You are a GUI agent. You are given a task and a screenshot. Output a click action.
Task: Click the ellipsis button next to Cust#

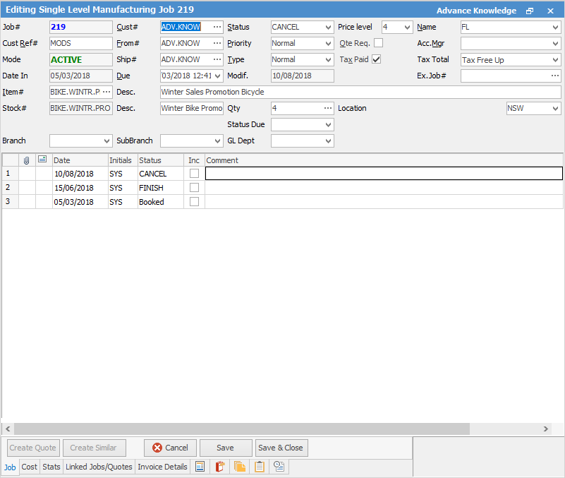click(217, 27)
